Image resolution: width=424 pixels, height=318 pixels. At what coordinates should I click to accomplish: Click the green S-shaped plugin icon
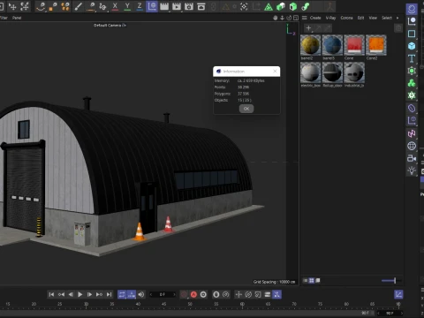pyautogui.click(x=306, y=6)
